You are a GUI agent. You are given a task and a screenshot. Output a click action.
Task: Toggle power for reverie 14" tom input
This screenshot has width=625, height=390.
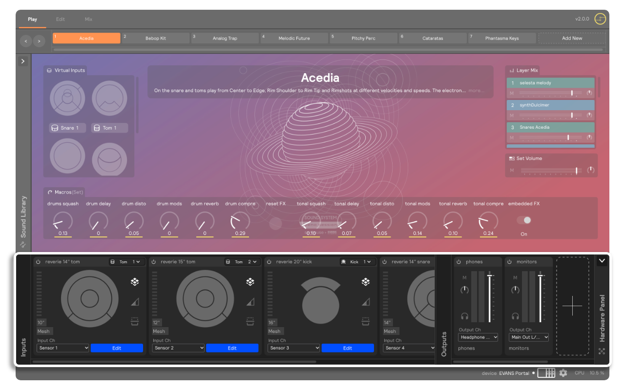(39, 262)
